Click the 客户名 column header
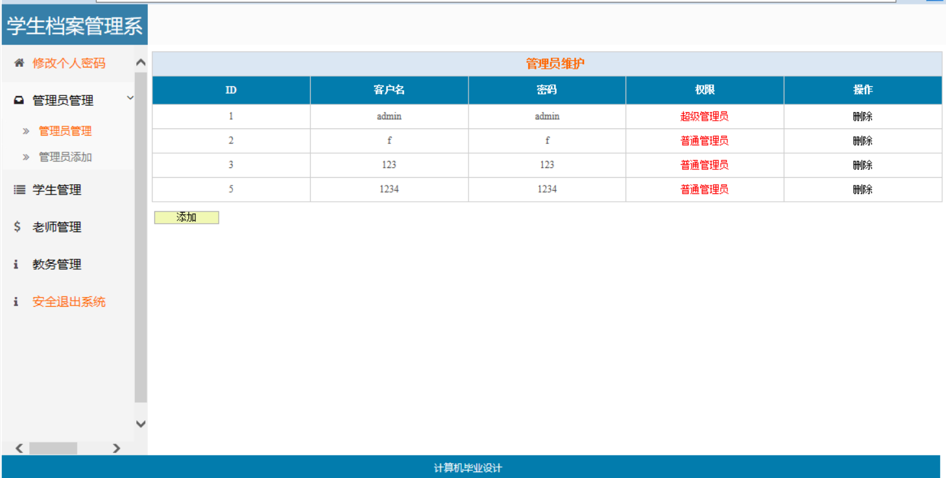The image size is (946, 478). pos(389,90)
